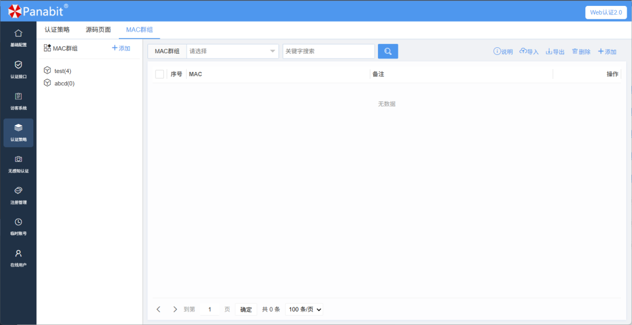Click the MAC群组 panel grid icon
Viewport: 632px width, 325px height.
pyautogui.click(x=47, y=48)
